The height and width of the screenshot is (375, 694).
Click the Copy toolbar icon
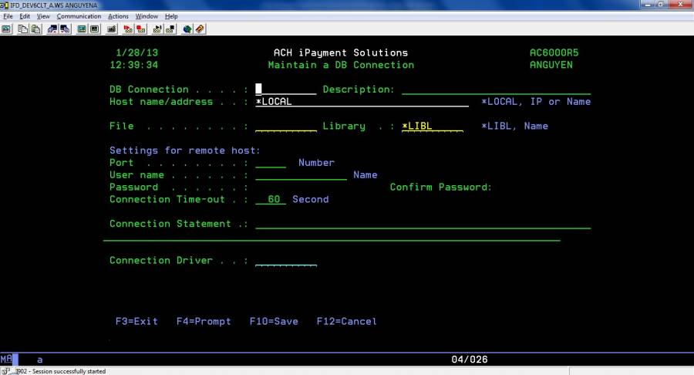tap(22, 29)
